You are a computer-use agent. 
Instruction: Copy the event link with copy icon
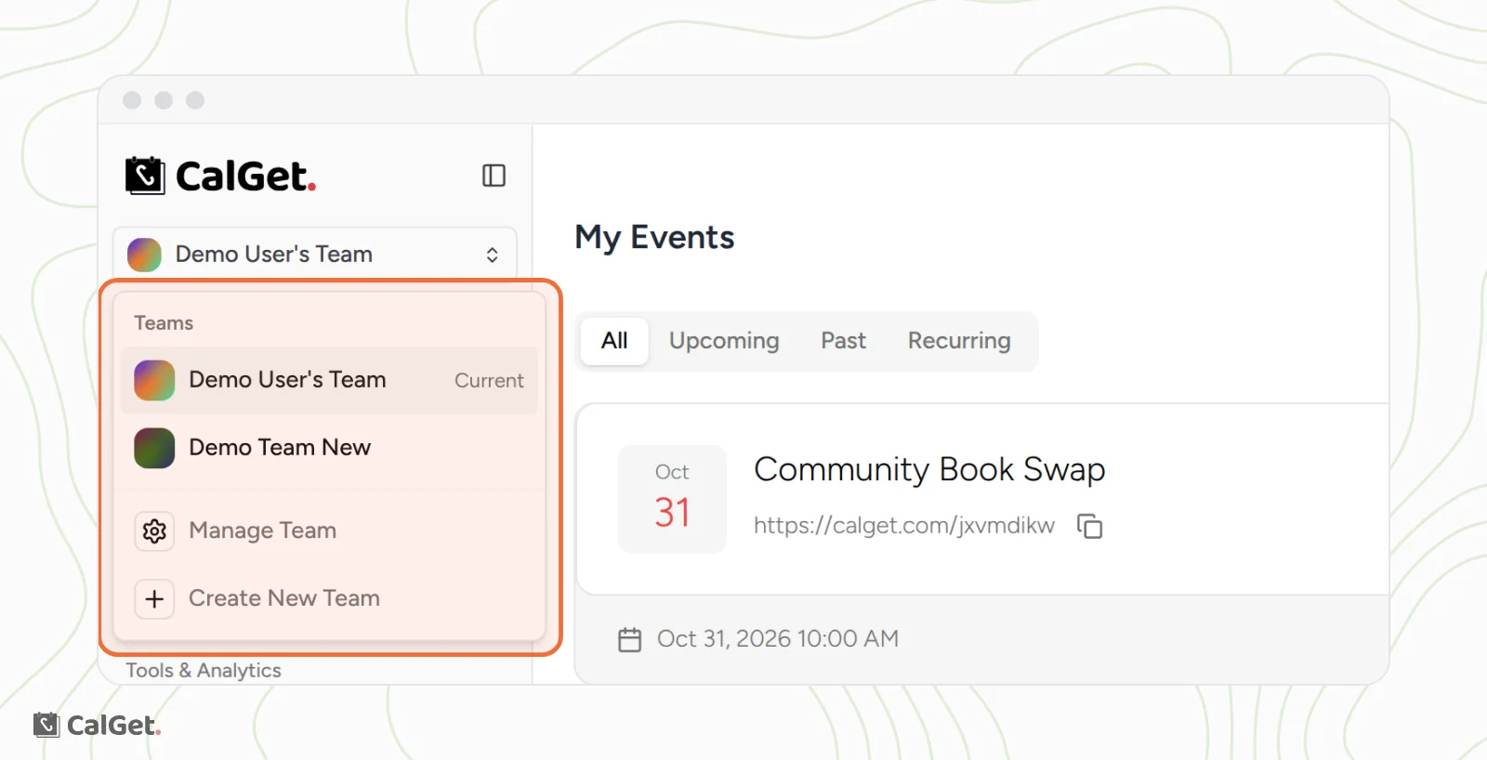click(x=1089, y=526)
